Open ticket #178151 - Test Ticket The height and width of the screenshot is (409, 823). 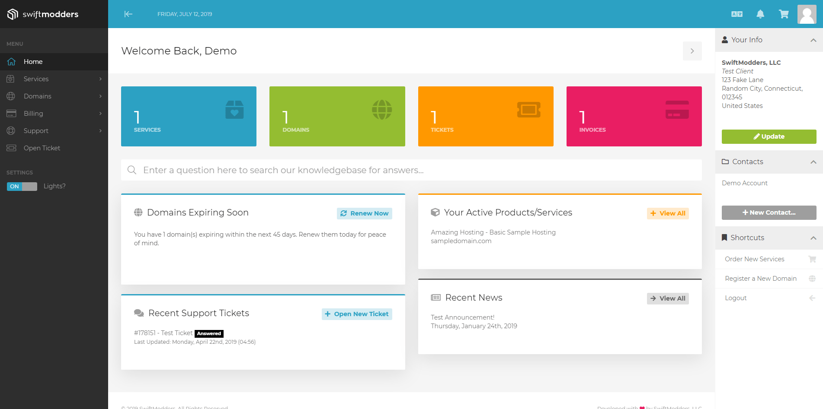coord(163,333)
